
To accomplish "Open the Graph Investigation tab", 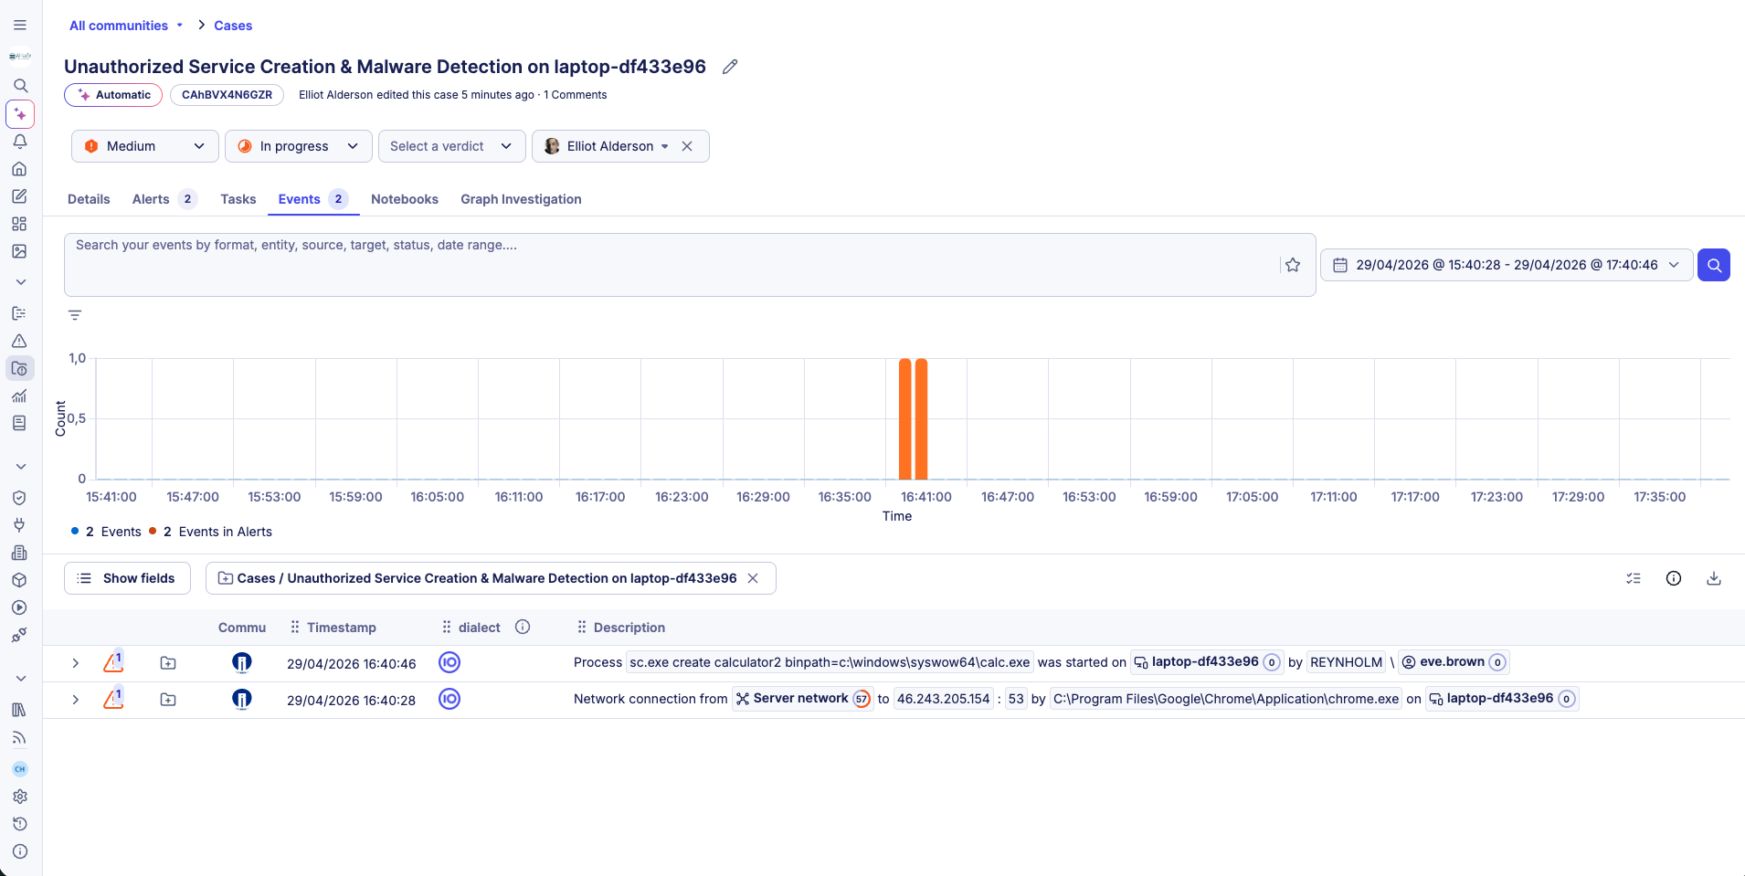I will click(x=521, y=199).
